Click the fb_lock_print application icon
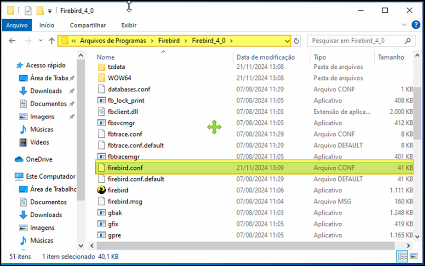Screen dimensions: 425x266 coord(102,101)
